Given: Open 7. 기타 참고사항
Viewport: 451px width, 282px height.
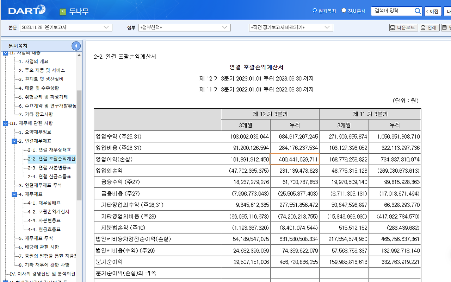Looking at the screenshot, I should 36,114.
